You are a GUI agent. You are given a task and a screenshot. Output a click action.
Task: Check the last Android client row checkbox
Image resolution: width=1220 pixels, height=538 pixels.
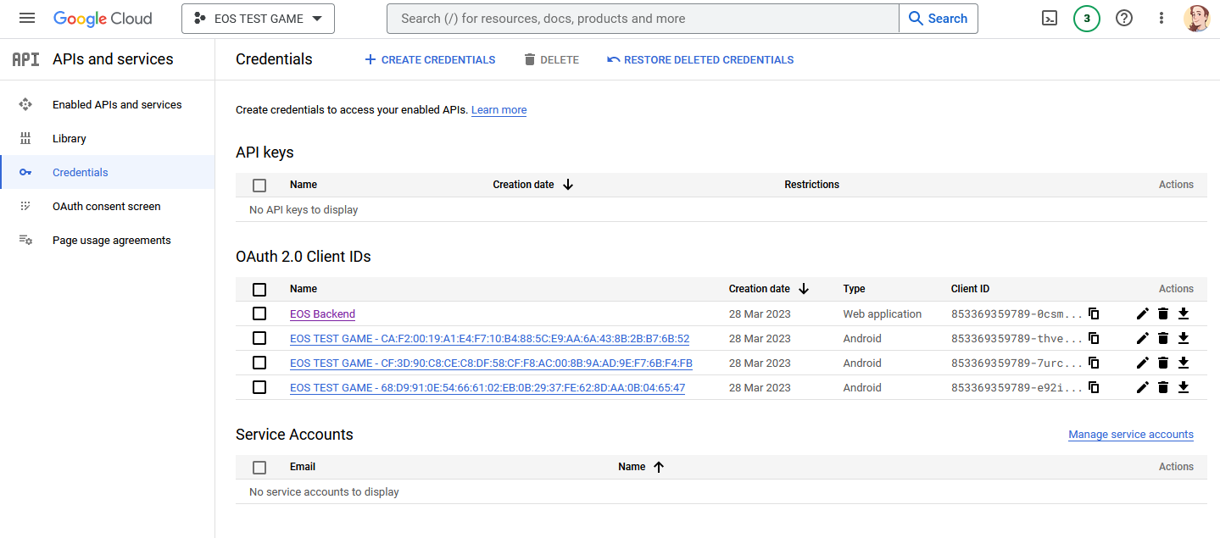(x=259, y=387)
